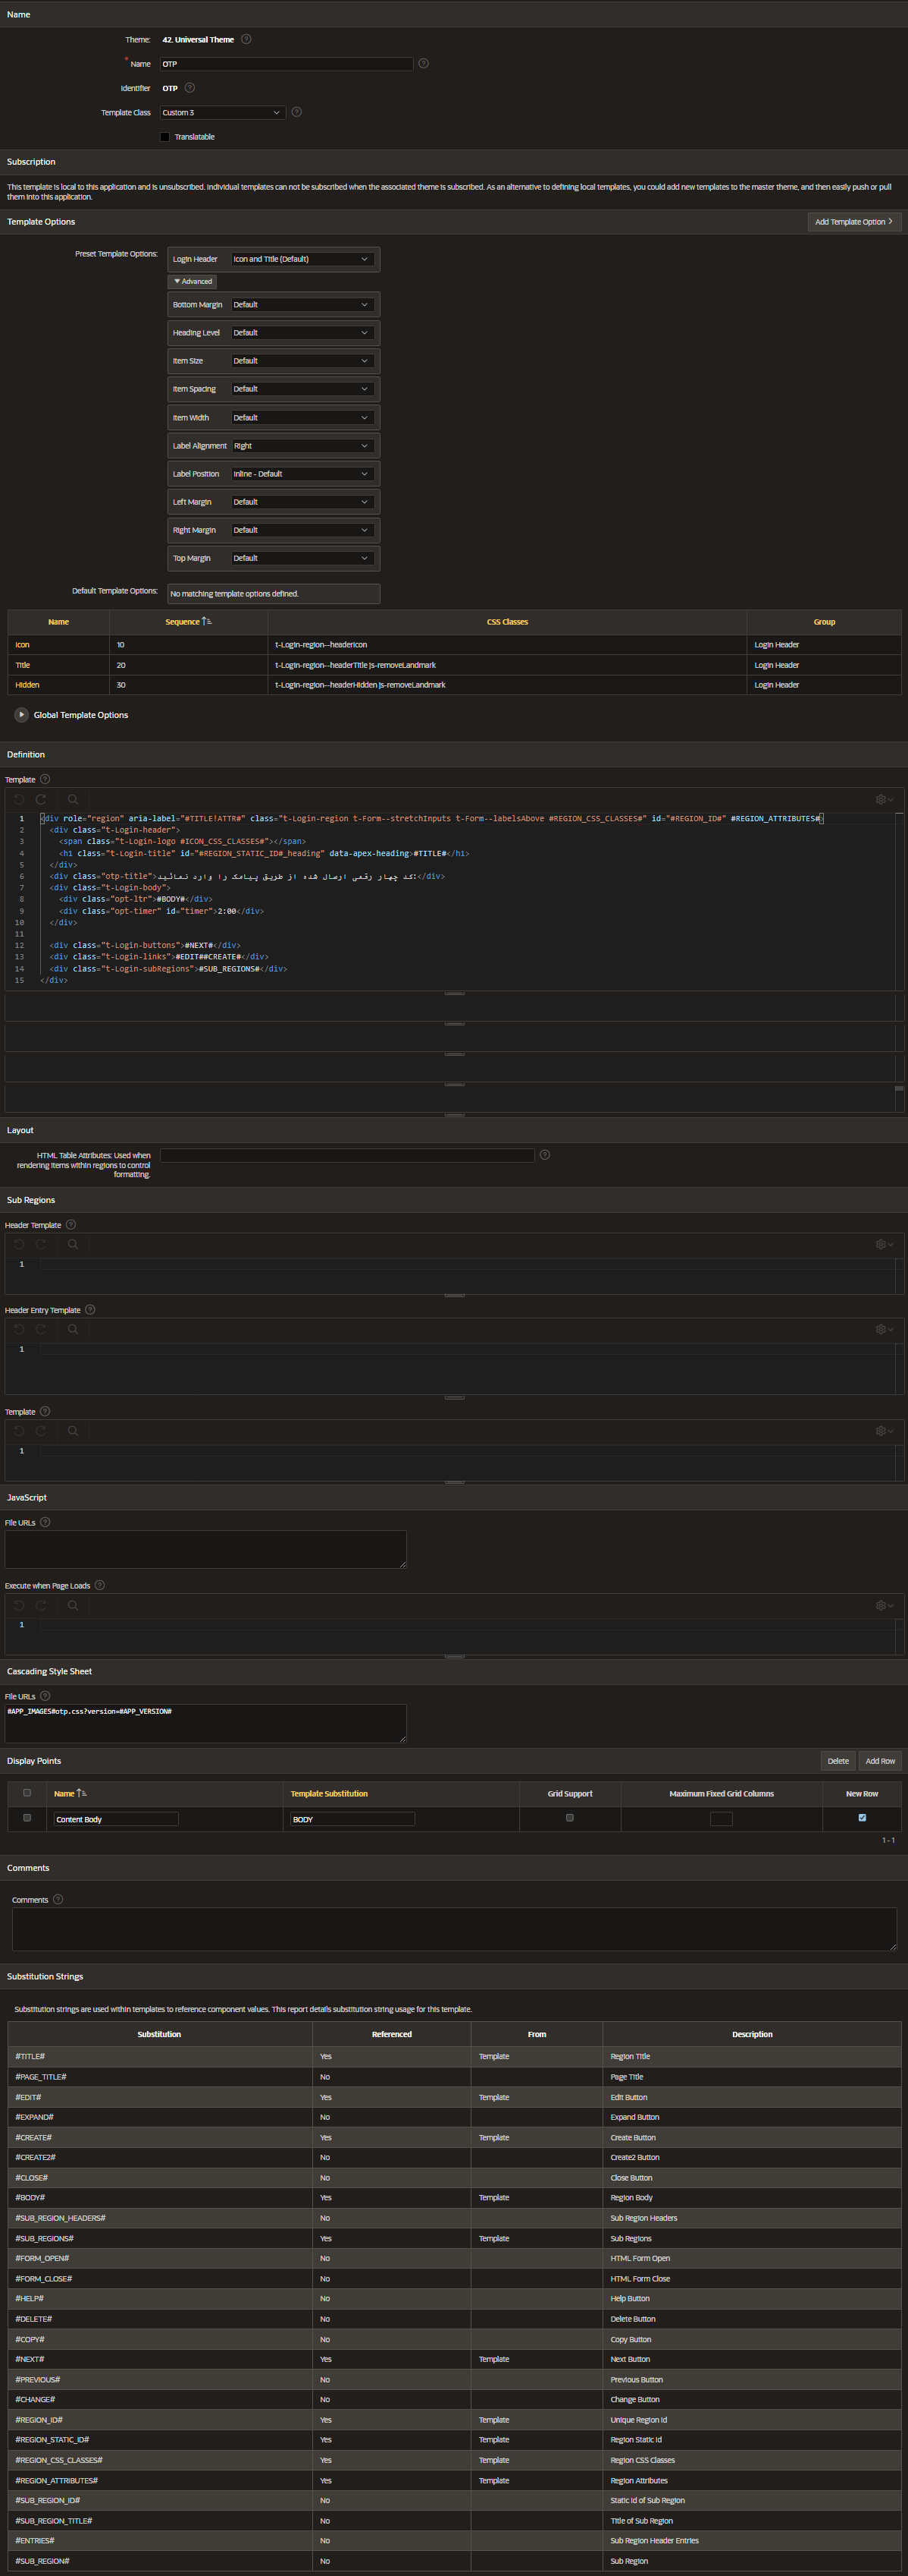Click help icon next to Cascading Style Sheet File URLs
The height and width of the screenshot is (2576, 908).
tap(45, 1696)
